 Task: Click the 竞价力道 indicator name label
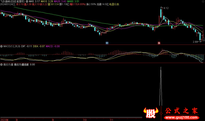[x=8, y=64]
